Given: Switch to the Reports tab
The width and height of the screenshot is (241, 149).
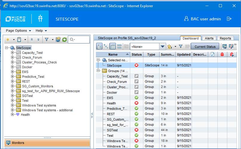Looking at the screenshot, I should pyautogui.click(x=225, y=38).
